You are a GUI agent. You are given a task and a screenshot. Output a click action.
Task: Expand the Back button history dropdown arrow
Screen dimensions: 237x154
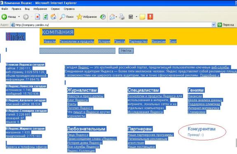(x=19, y=17)
